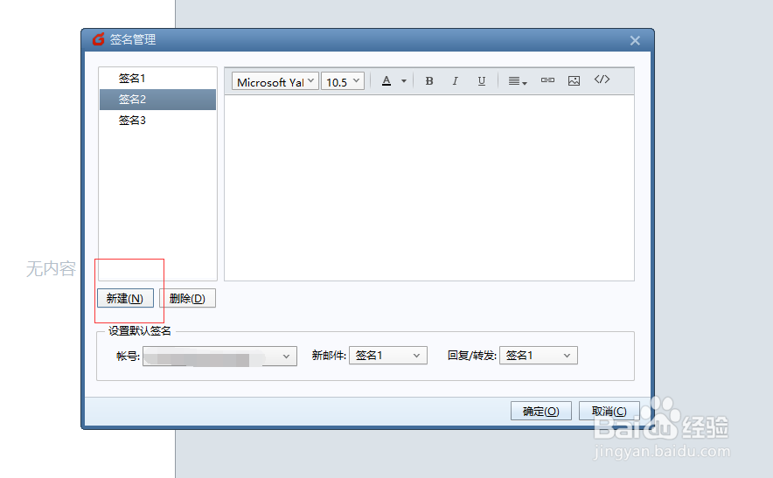Toggle italic formatting
Viewport: 773px width, 478px height.
(455, 80)
